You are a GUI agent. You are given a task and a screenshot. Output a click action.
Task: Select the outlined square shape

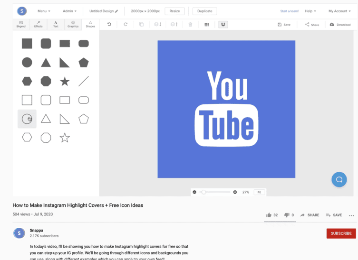(27, 100)
